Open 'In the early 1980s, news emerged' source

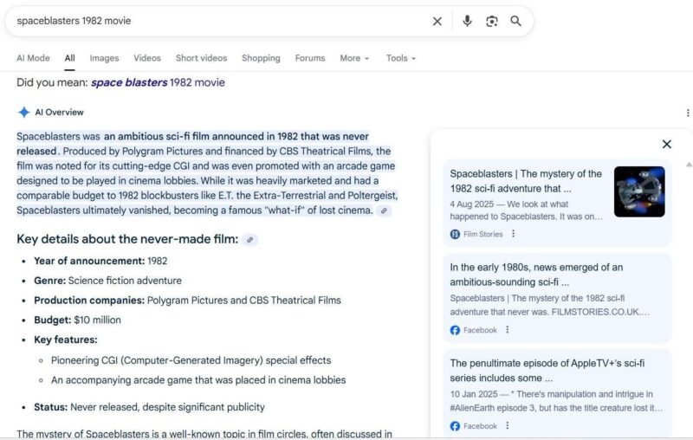(536, 275)
